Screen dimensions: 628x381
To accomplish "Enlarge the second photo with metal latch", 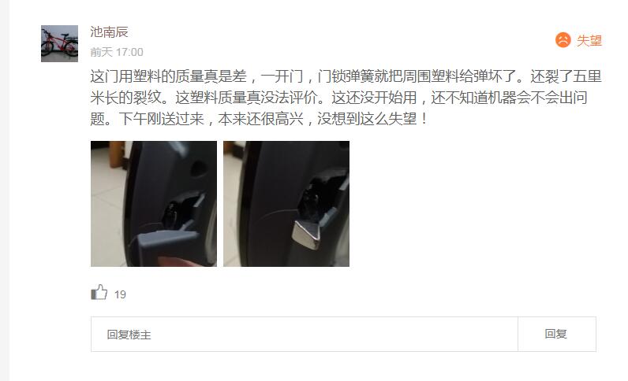I will [286, 204].
